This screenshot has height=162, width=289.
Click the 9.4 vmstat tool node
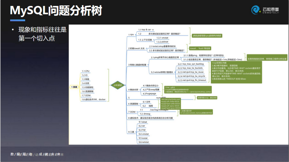(x=144, y=134)
